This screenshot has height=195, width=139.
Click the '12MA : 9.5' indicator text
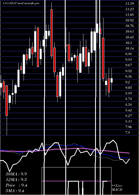(16, 180)
